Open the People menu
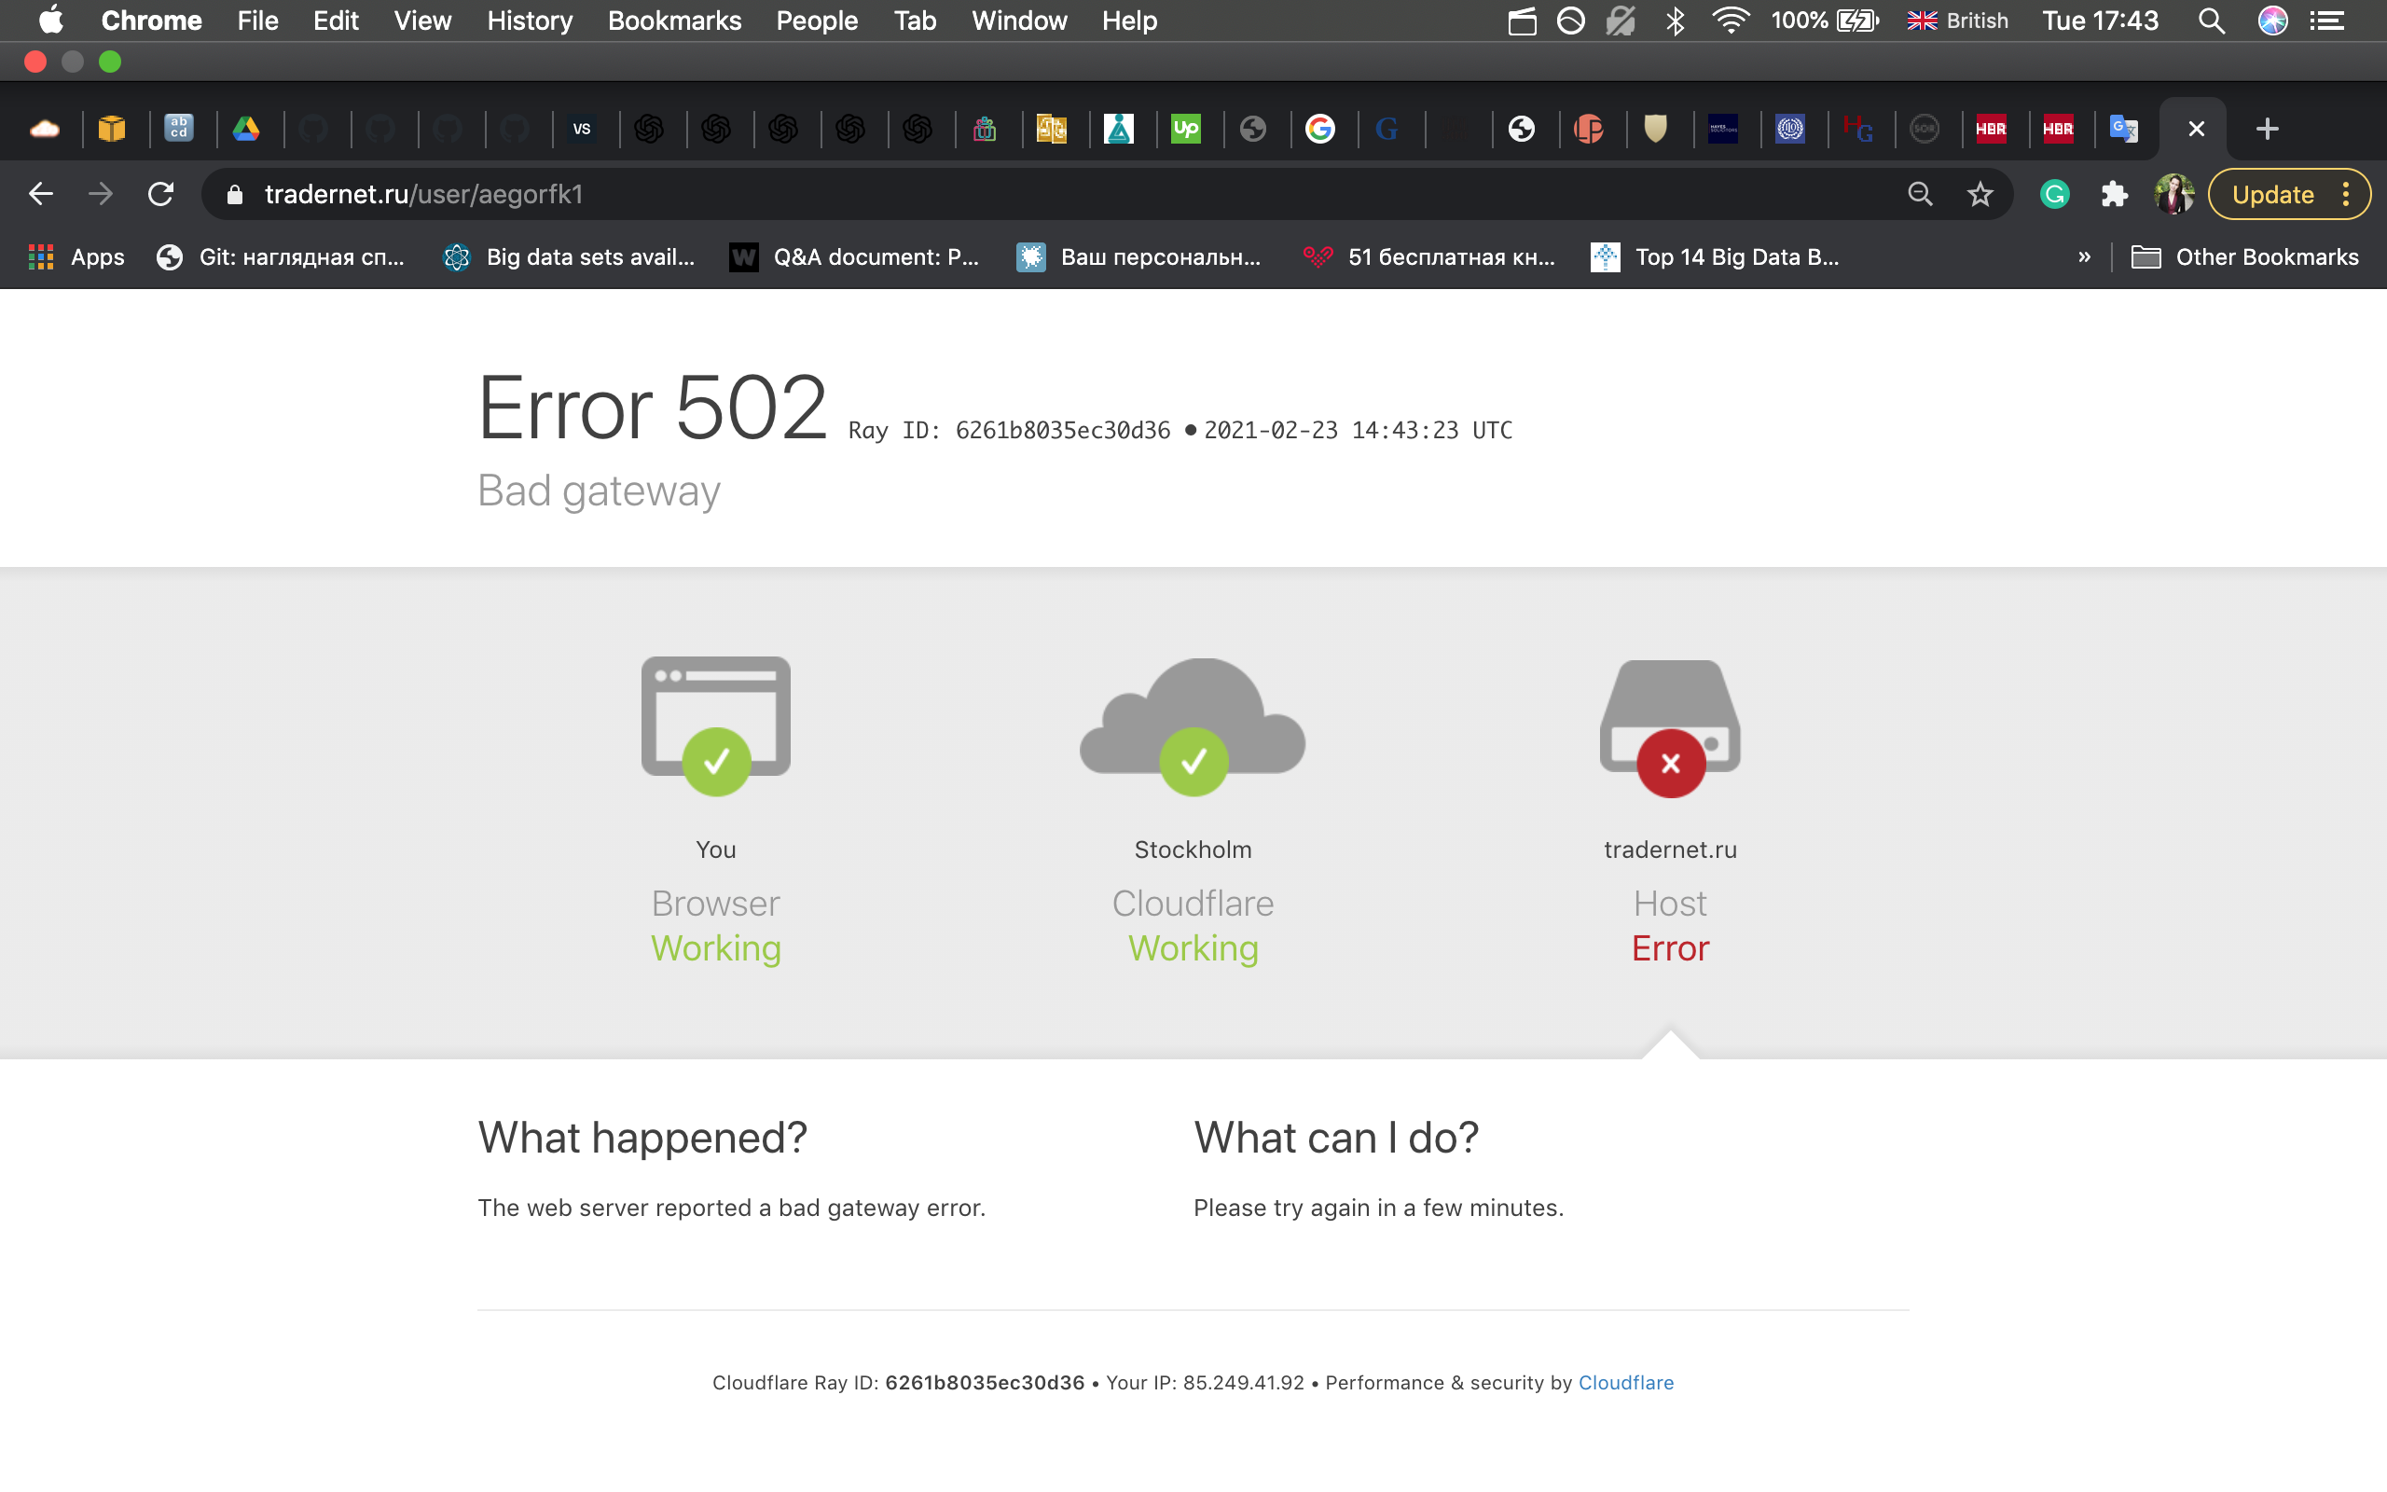 [817, 21]
